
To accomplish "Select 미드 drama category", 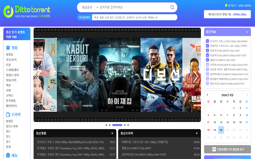I will click(8, 131).
